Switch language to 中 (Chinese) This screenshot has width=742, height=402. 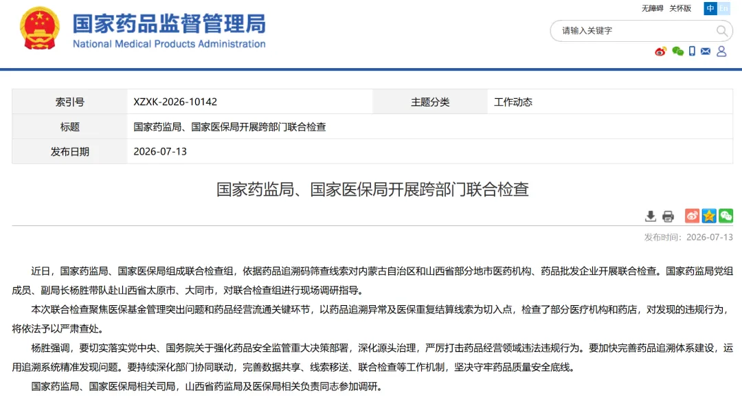(x=710, y=8)
